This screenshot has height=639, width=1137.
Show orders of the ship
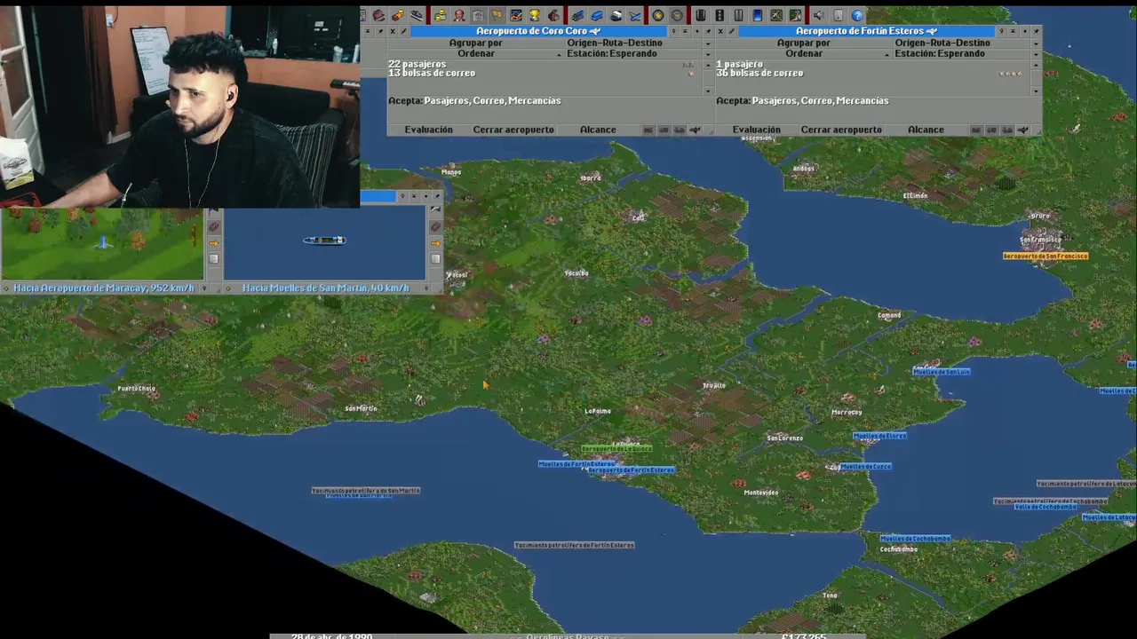click(x=435, y=243)
